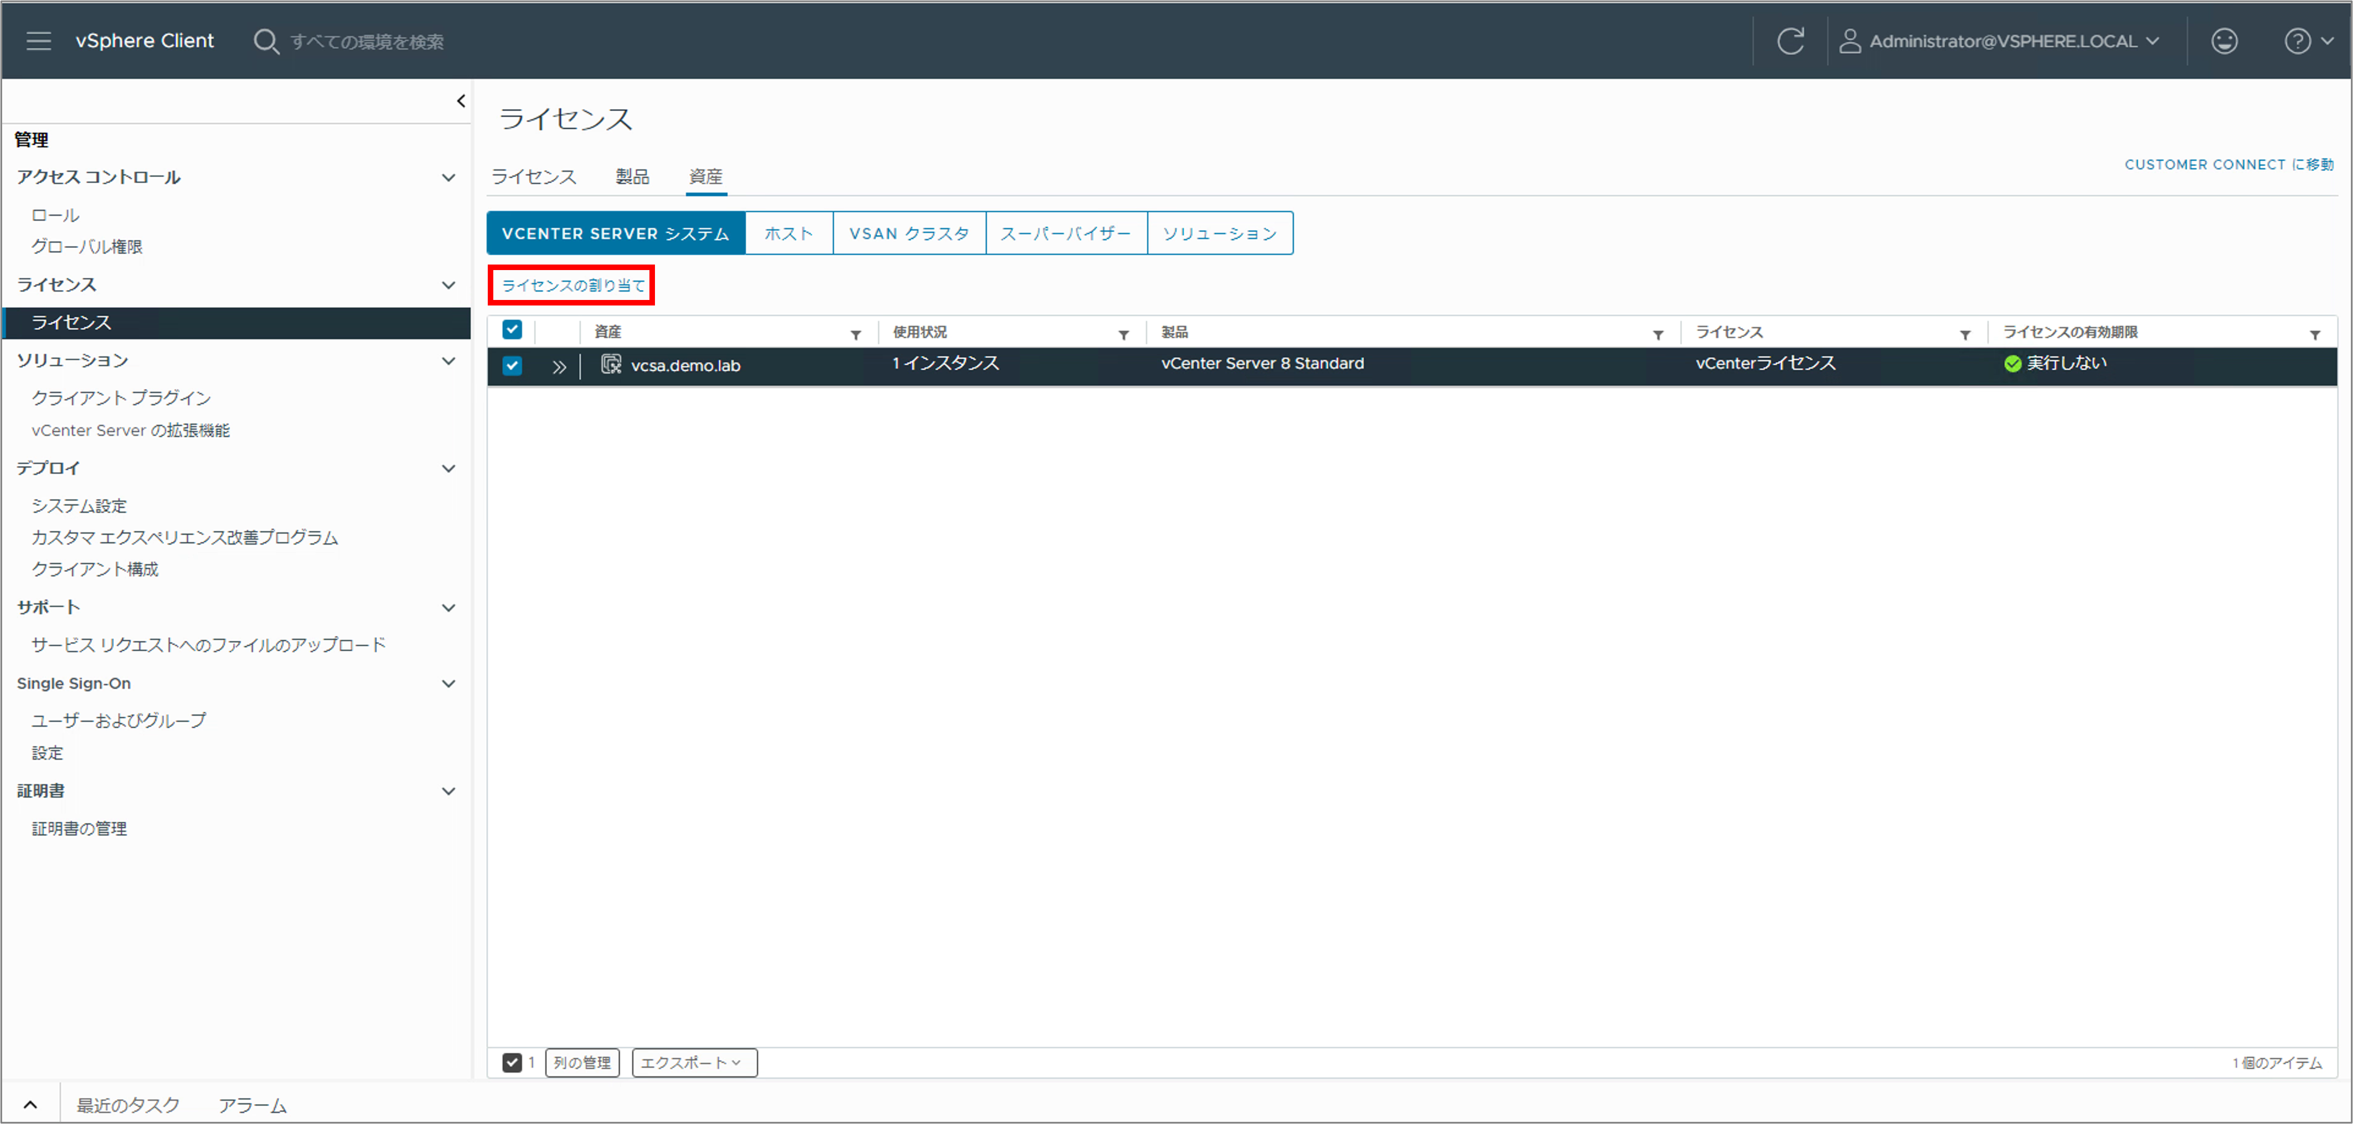2353x1124 pixels.
Task: Click ライセンスの割り当て button
Action: click(572, 286)
